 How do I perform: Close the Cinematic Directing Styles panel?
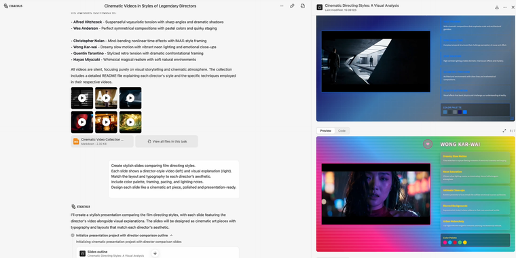[513, 7]
